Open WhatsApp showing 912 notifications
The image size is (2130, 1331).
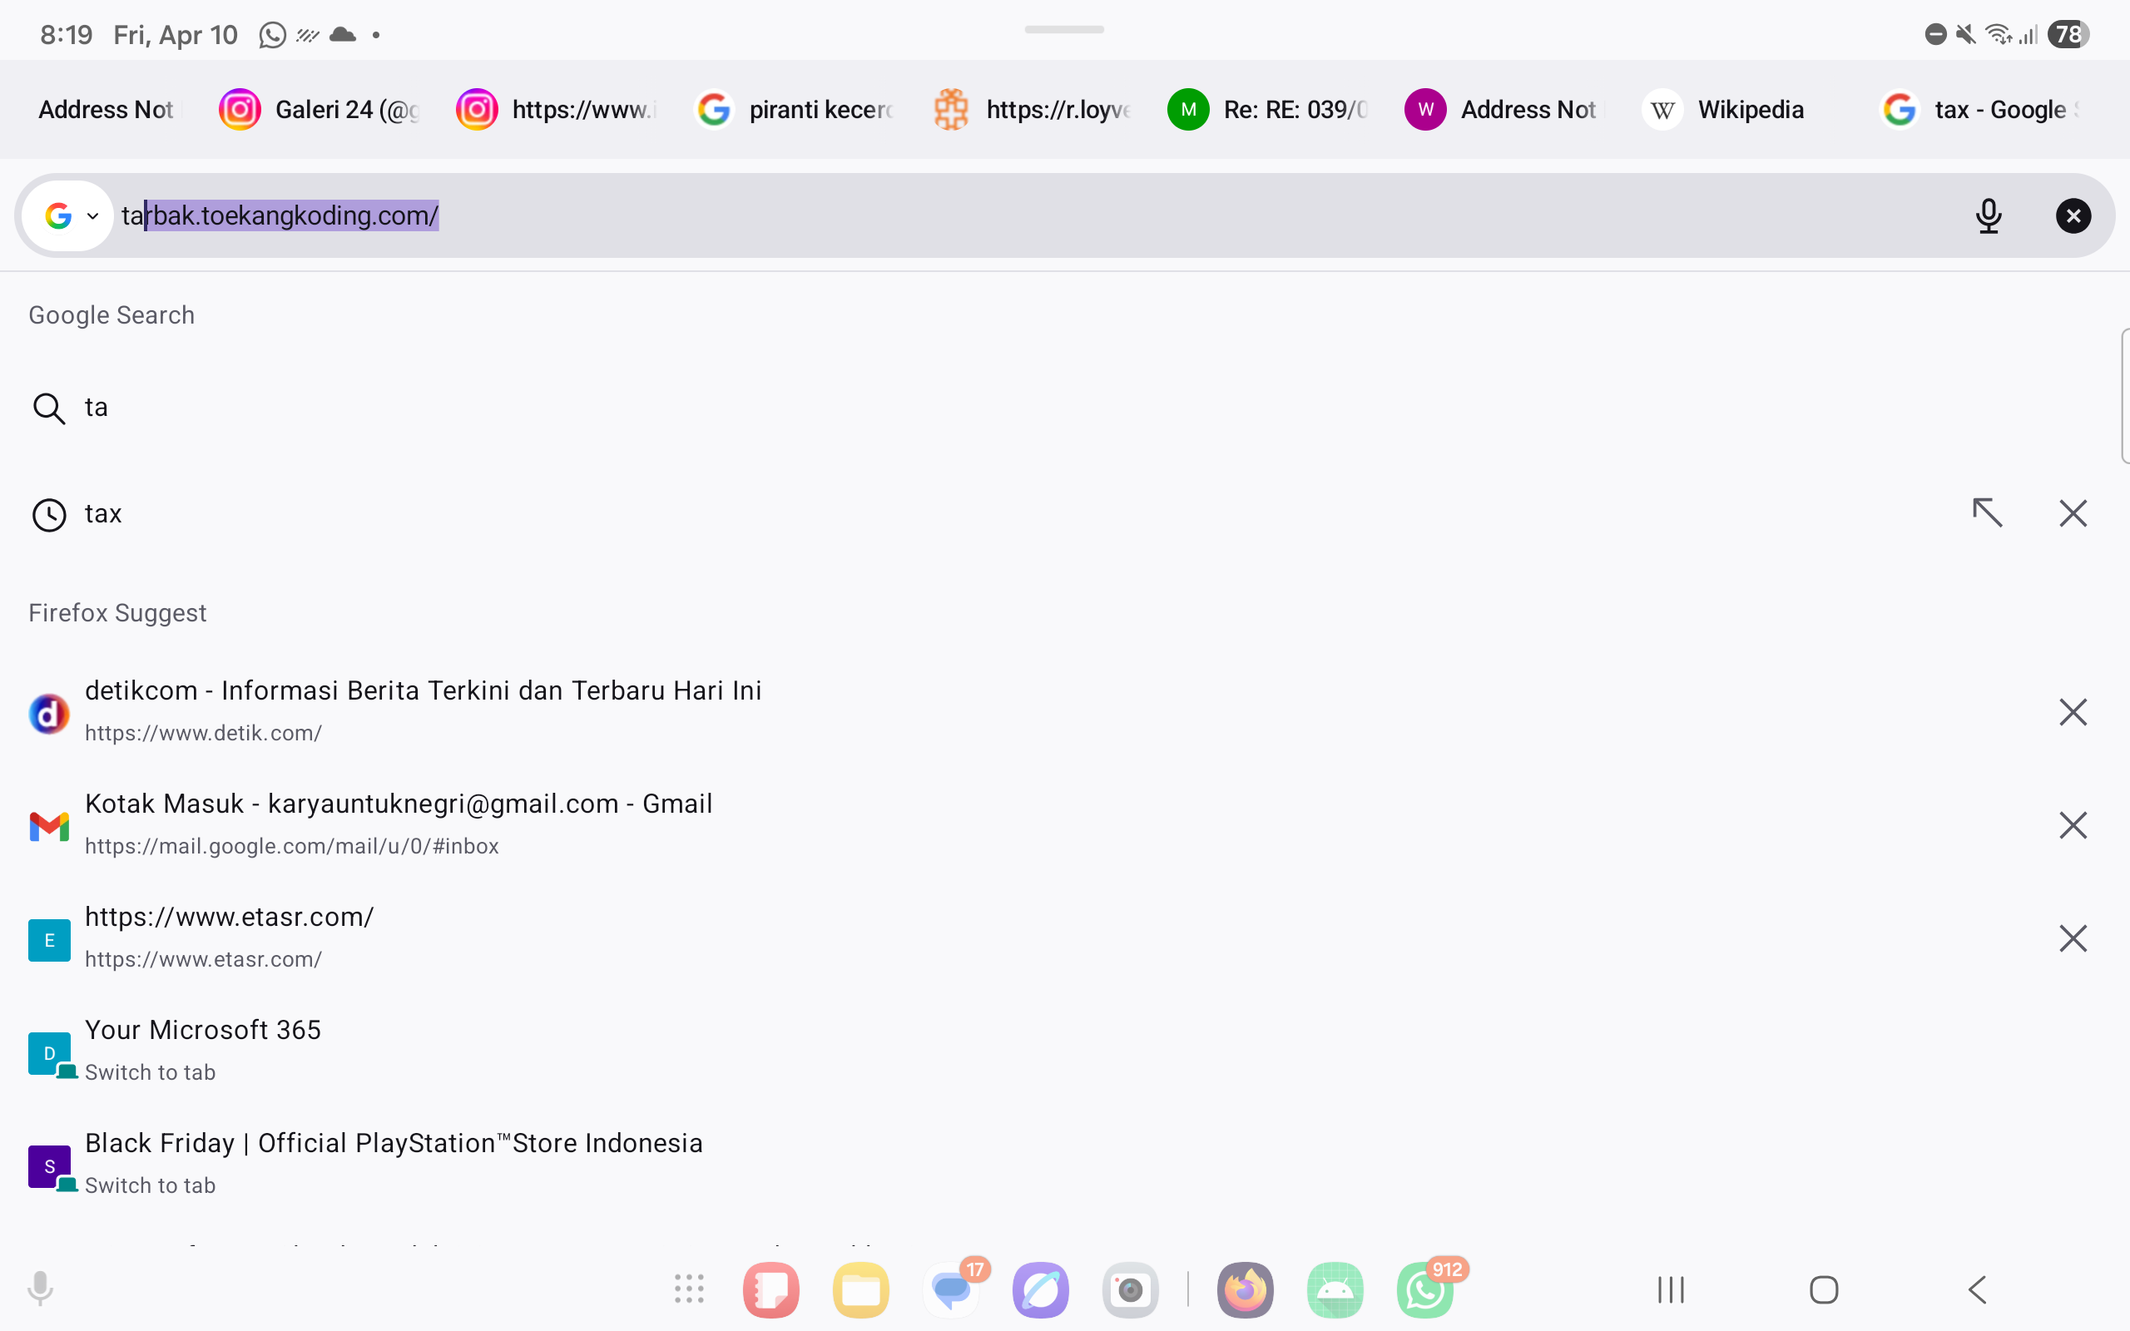coord(1425,1289)
